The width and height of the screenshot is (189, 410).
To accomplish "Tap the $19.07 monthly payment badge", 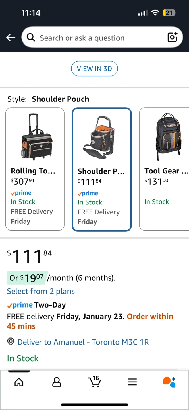I will 27,278.
